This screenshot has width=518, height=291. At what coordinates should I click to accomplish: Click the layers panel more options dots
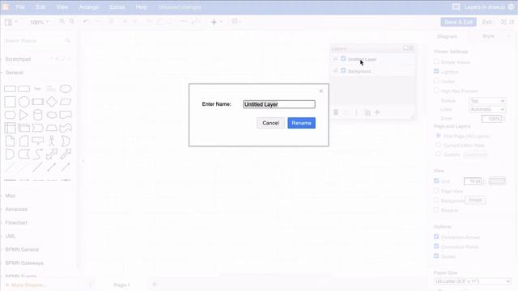pyautogui.click(x=356, y=113)
